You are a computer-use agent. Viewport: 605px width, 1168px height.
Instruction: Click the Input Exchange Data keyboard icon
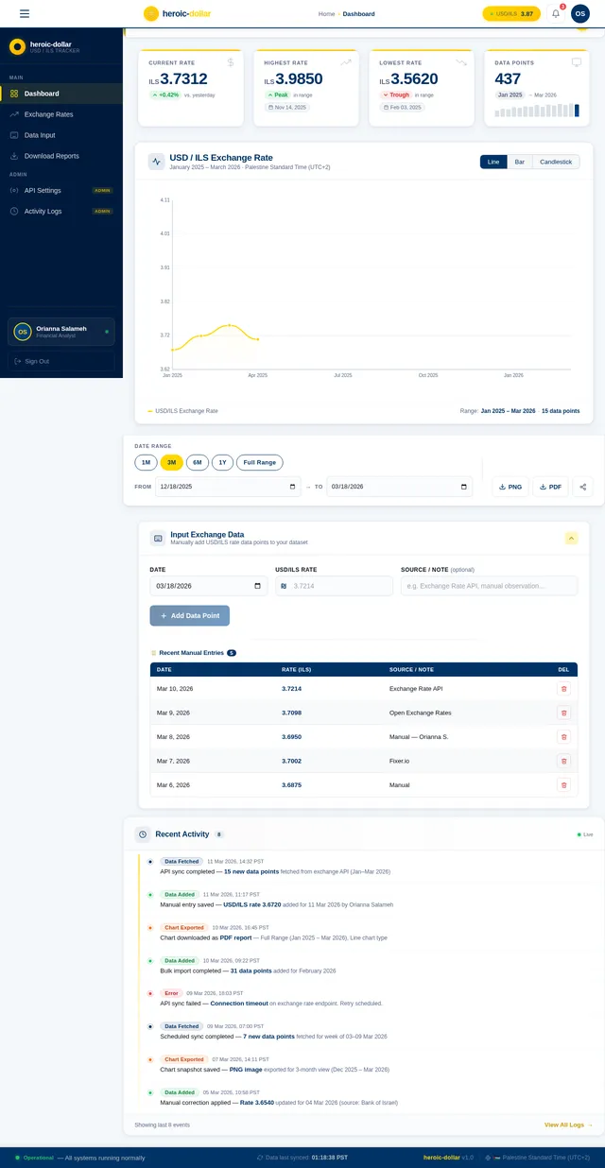158,538
